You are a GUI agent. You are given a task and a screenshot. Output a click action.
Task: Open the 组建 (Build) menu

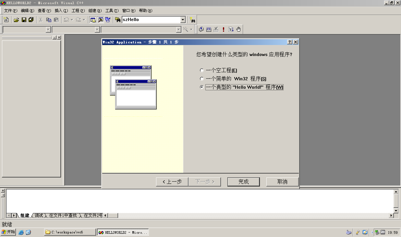(x=95, y=11)
